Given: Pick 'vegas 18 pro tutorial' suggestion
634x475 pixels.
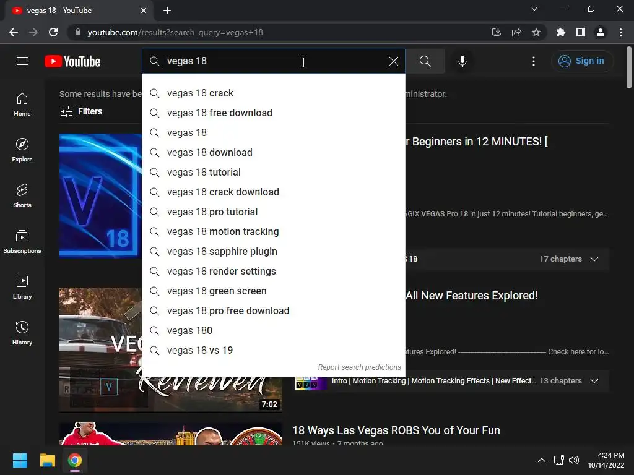Looking at the screenshot, I should click(x=274, y=212).
